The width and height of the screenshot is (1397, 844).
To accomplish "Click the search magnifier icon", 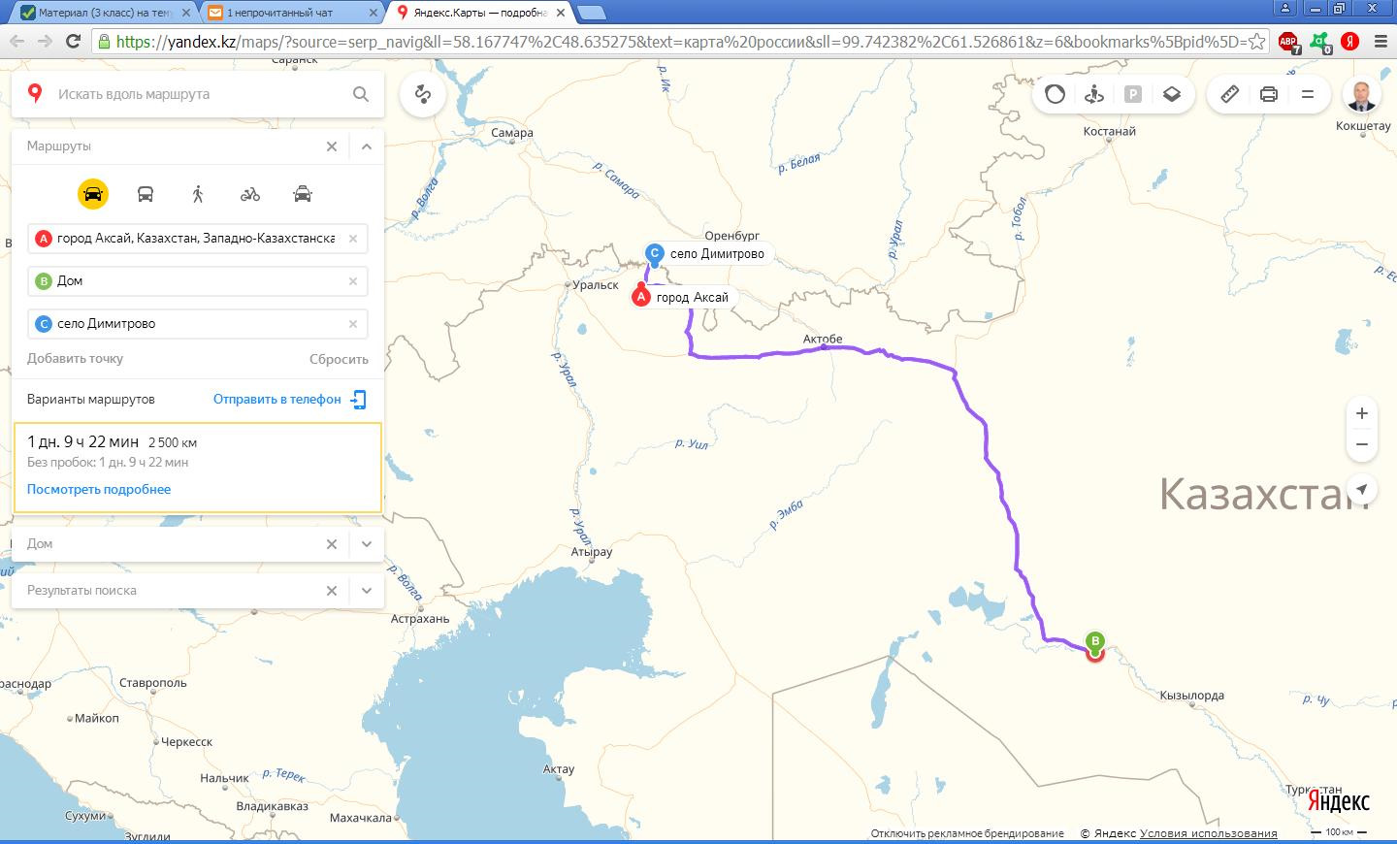I will pyautogui.click(x=361, y=94).
